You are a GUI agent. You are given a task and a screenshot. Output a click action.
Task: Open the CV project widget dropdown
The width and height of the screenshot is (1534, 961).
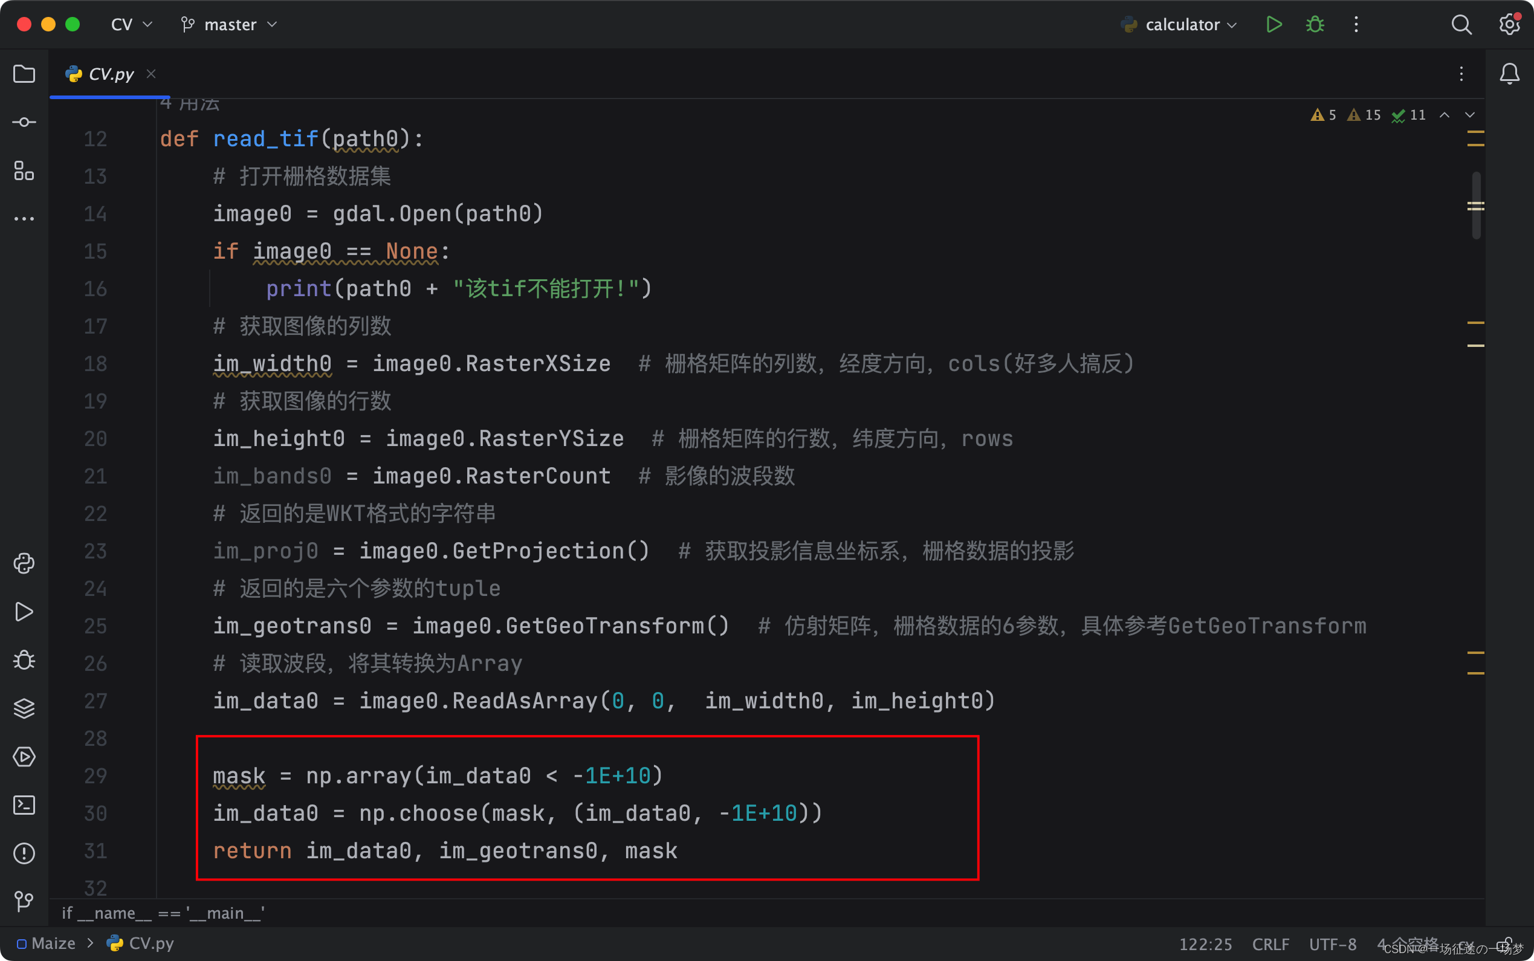point(131,24)
